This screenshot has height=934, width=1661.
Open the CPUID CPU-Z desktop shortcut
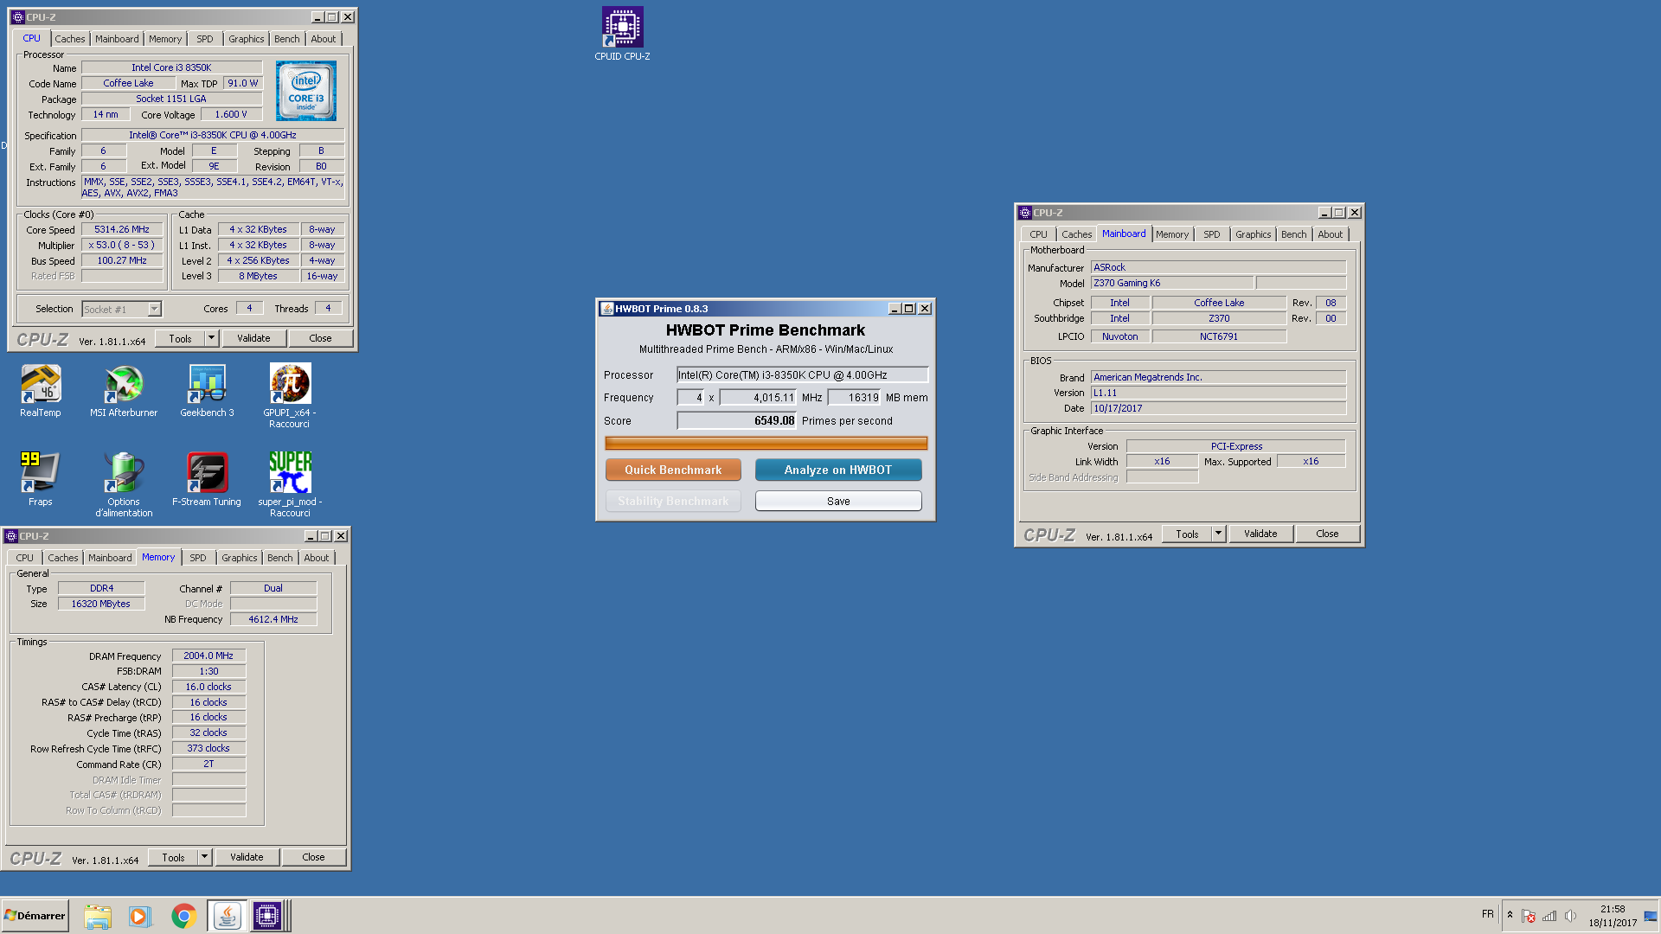click(x=622, y=35)
